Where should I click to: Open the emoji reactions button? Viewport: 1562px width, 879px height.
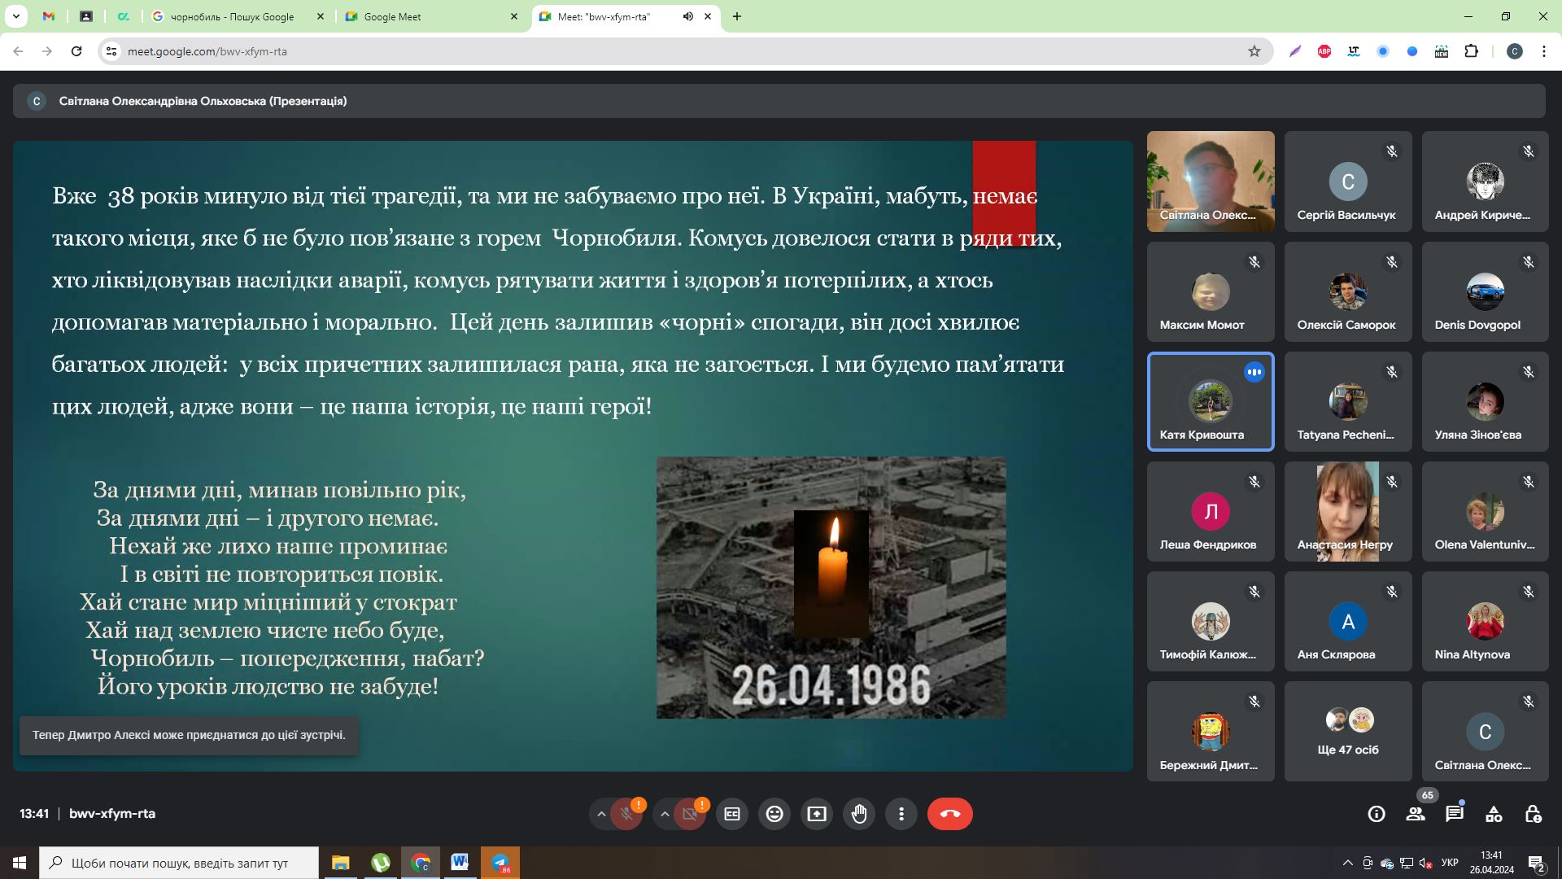point(774,814)
